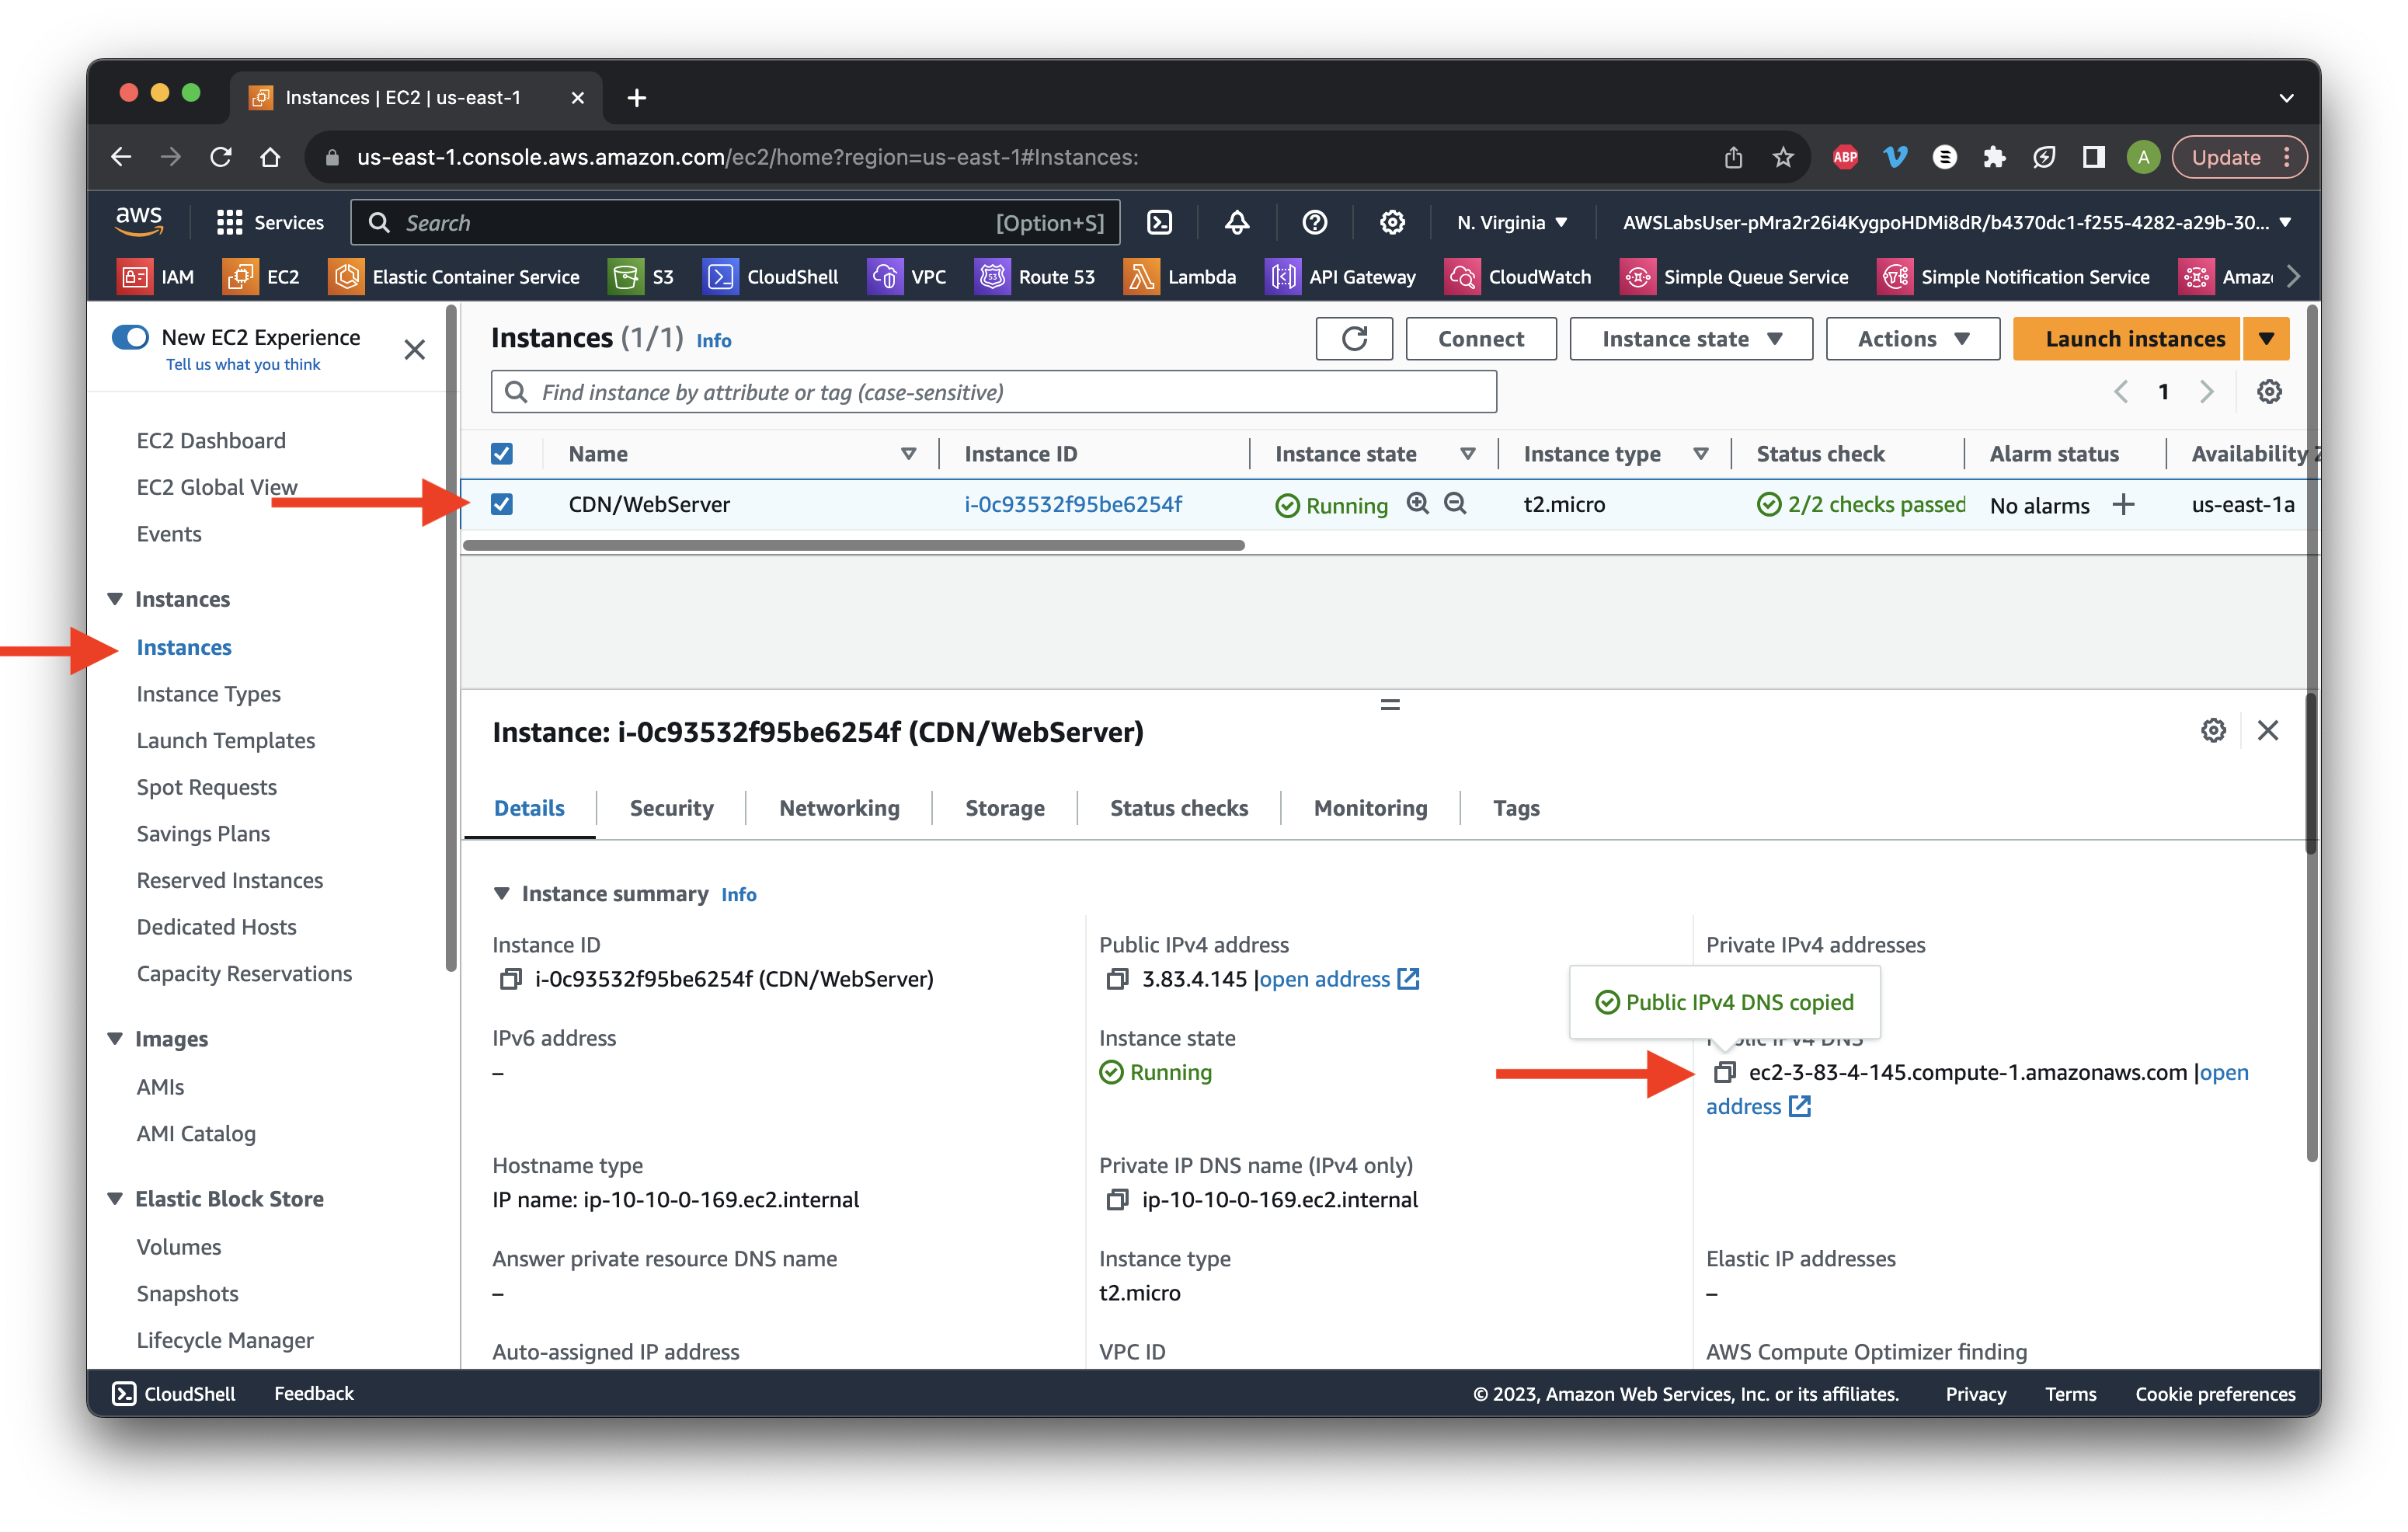This screenshot has height=1532, width=2408.
Task: Collapse the Images sidebar section
Action: (x=115, y=1039)
